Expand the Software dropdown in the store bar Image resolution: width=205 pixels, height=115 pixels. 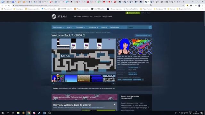coord(80,27)
